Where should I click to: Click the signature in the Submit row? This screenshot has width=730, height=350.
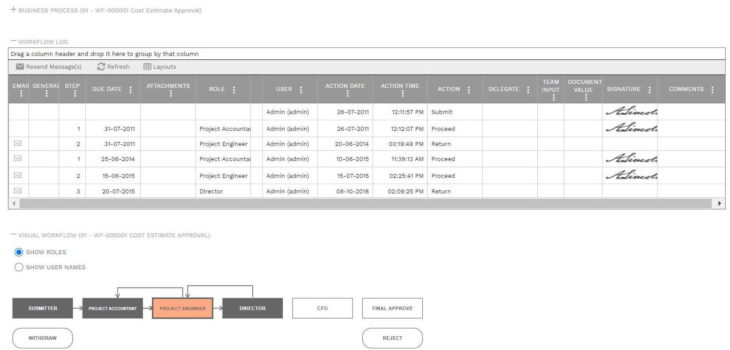[631, 112]
